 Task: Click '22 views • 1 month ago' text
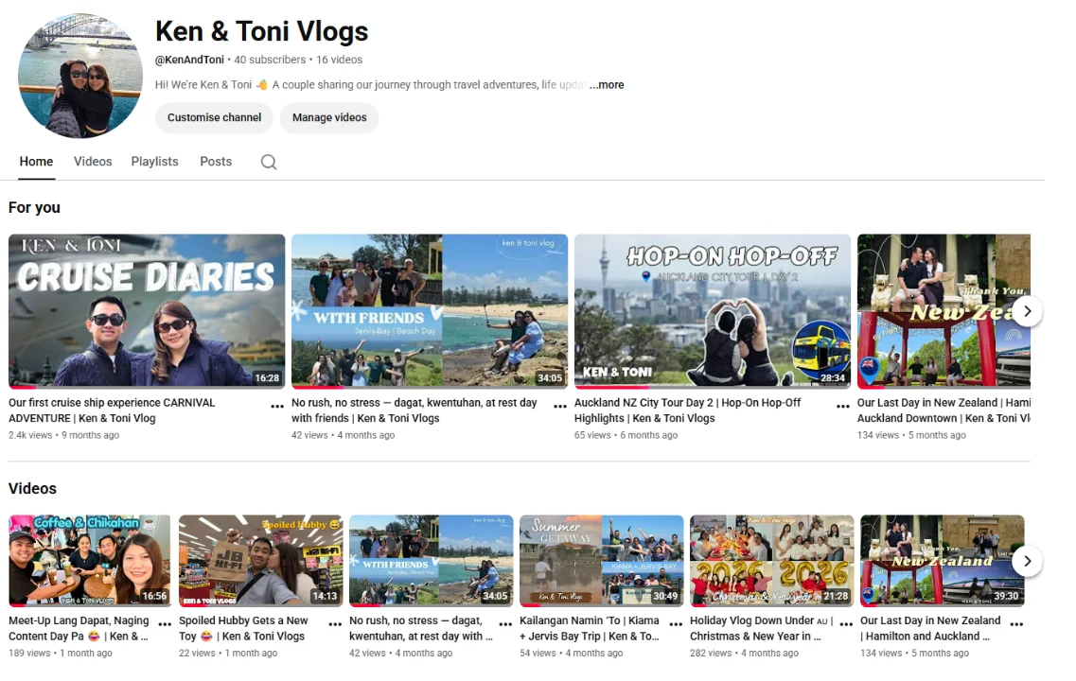[x=228, y=654]
